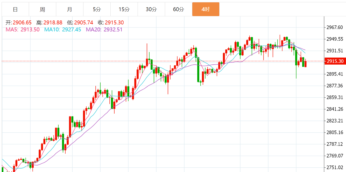Switch to the 日 (daily) chart tab
The height and width of the screenshot is (172, 346).
point(15,9)
